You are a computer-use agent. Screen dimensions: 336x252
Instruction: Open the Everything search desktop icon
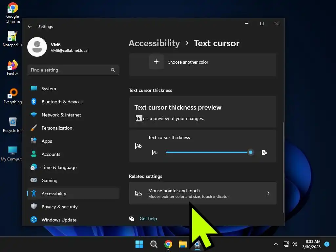point(13,96)
